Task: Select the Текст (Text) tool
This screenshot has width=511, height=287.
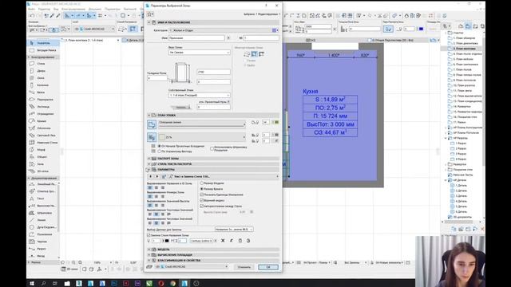Action: coord(43,199)
